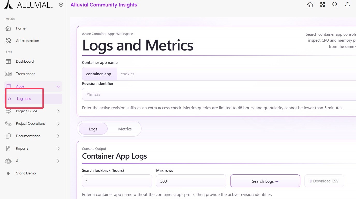356x199 pixels.
Task: Open the search magnifier icon
Action: coord(335,5)
